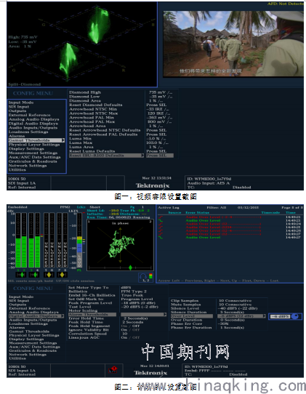
Task: Click the phase diamond under channels 1 and 2
Action: click(22, 275)
